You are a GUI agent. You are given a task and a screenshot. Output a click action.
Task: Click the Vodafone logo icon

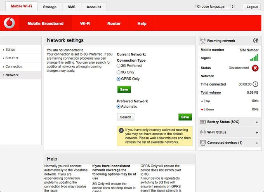click(x=9, y=23)
